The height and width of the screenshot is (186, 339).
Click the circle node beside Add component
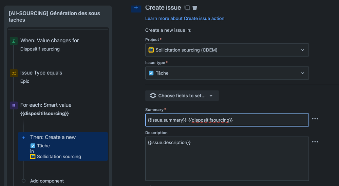tap(23, 181)
